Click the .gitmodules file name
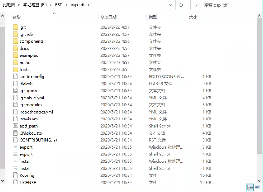Image resolution: width=263 pixels, height=192 pixels. pos(31,104)
